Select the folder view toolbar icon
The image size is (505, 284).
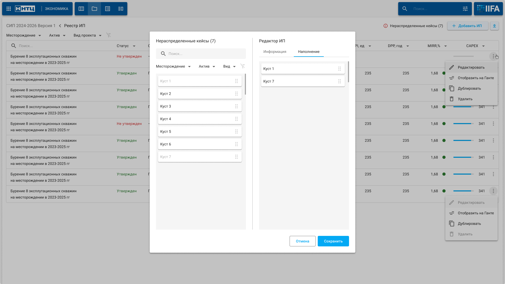(94, 9)
